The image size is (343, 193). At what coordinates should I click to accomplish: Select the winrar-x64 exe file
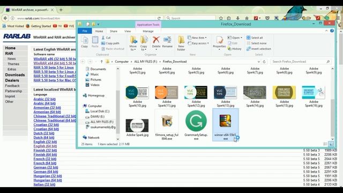pyautogui.click(x=226, y=125)
